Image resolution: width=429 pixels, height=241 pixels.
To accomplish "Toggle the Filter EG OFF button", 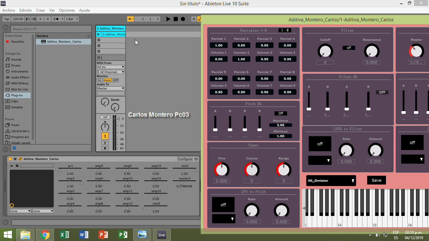I will 382,92.
